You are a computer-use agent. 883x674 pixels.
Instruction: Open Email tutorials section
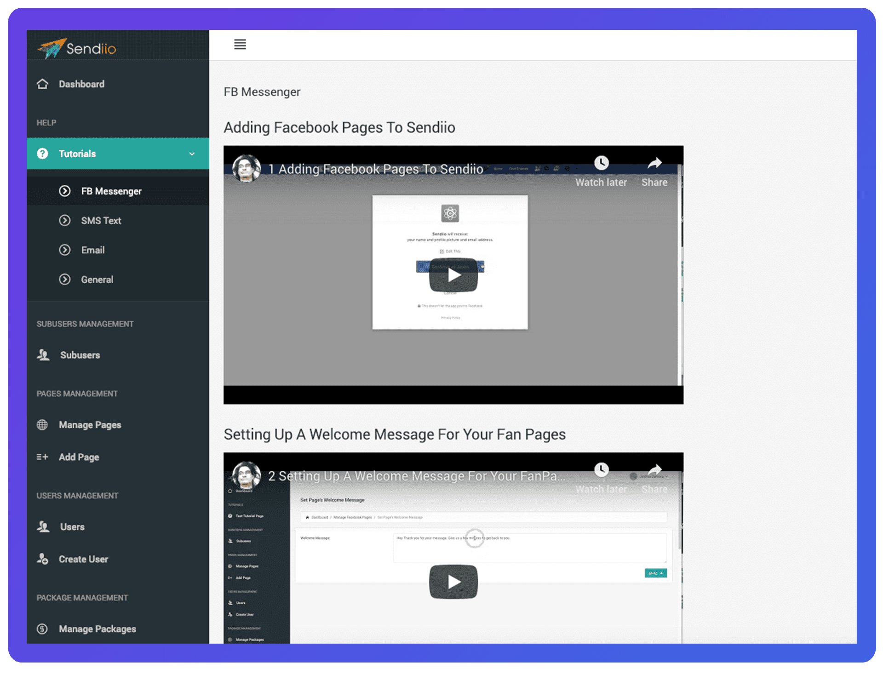tap(92, 250)
